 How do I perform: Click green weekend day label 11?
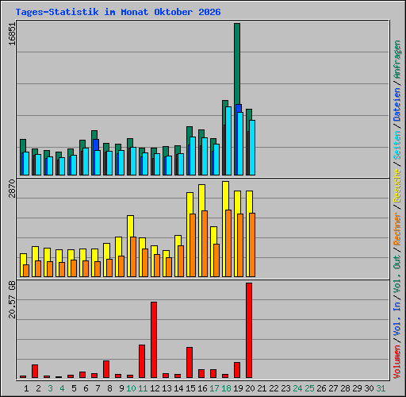coord(143,388)
